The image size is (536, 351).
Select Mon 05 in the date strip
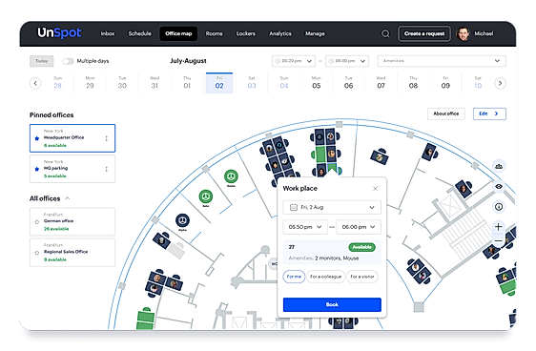317,83
